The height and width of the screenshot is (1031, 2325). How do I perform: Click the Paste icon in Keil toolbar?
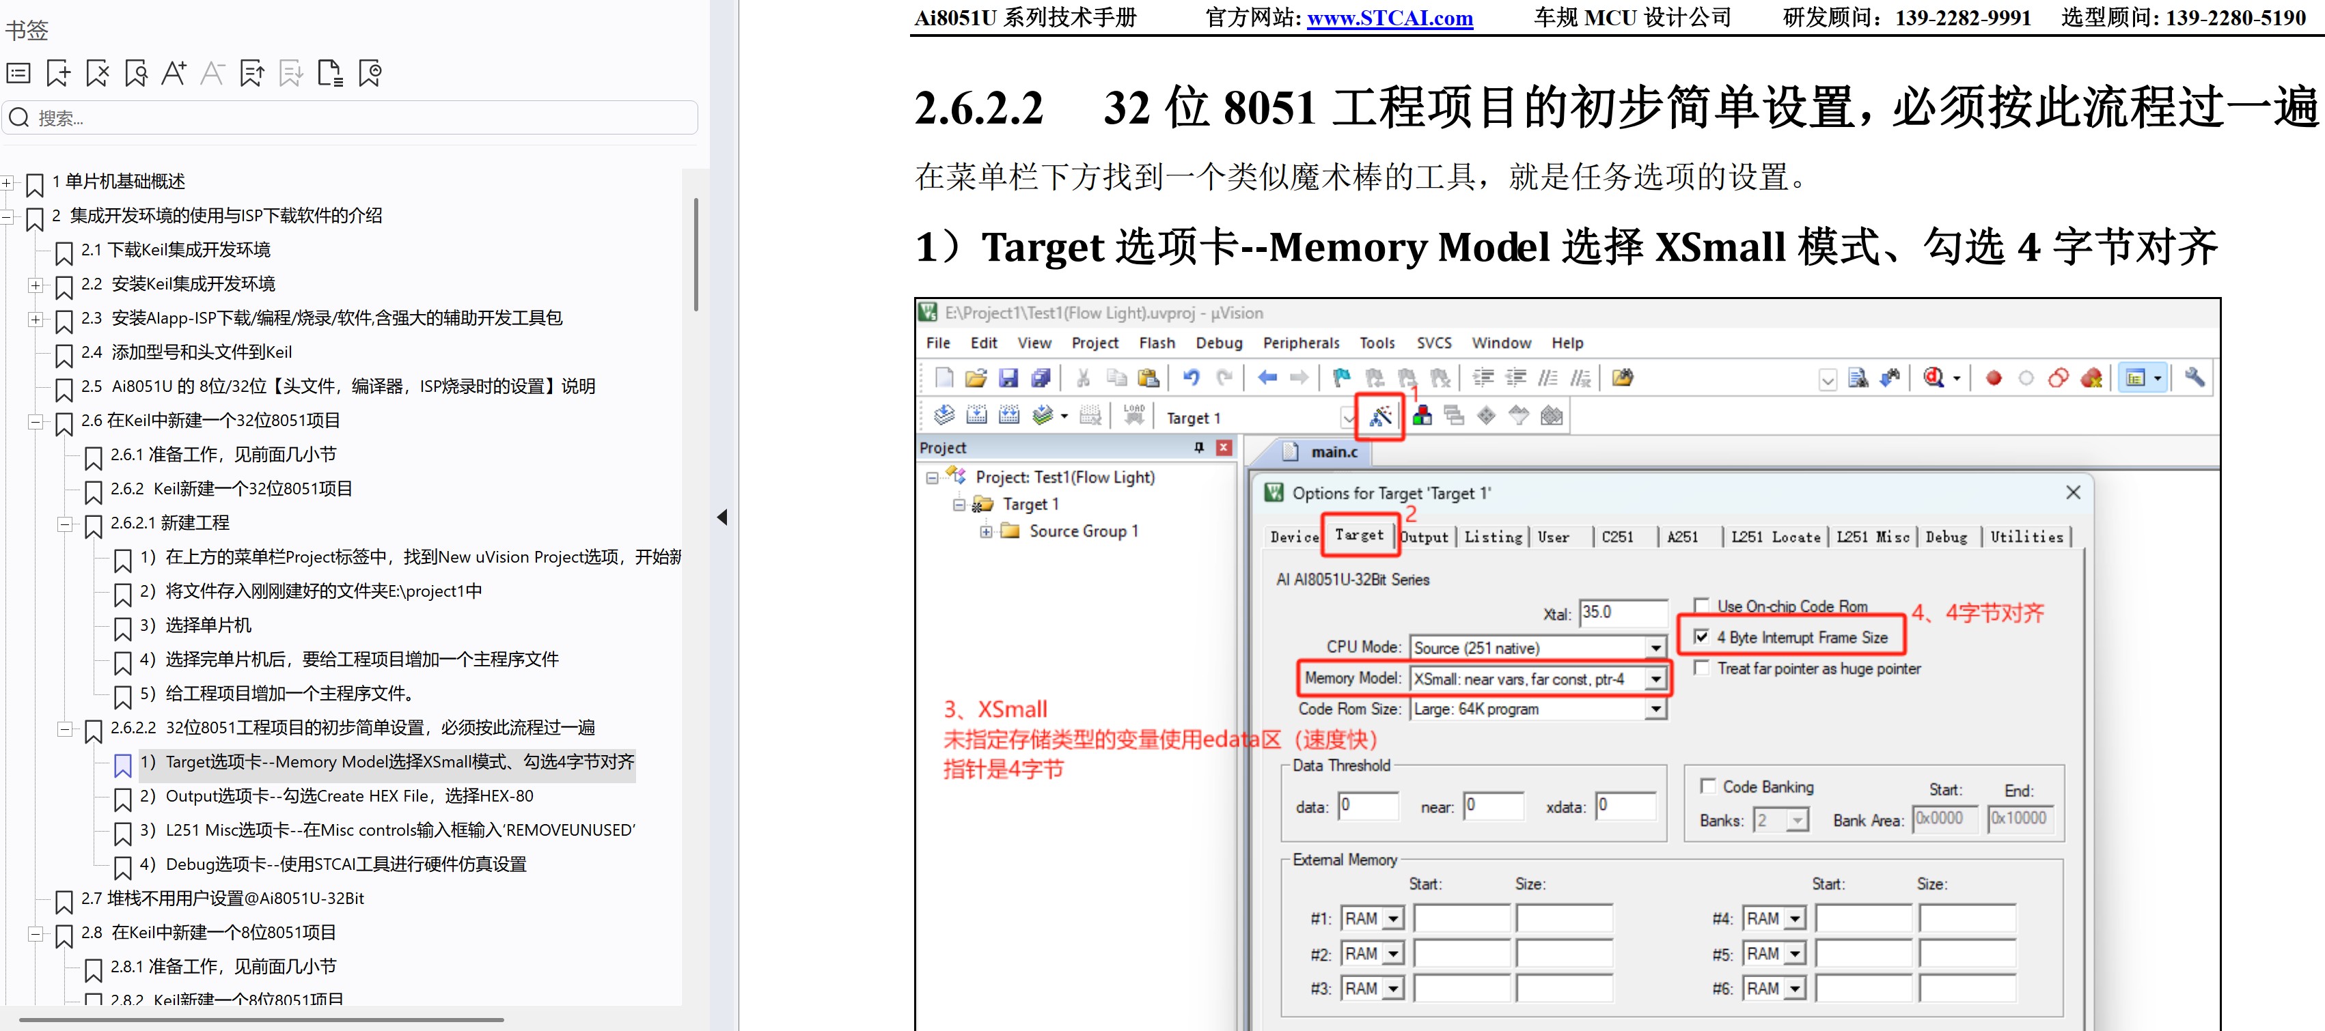(1148, 378)
